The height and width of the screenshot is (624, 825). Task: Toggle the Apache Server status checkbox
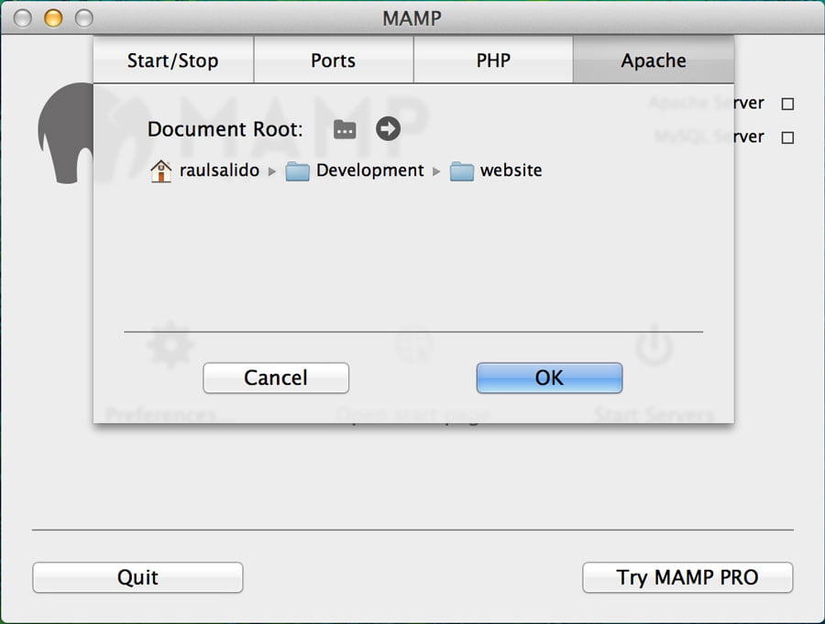(x=787, y=104)
